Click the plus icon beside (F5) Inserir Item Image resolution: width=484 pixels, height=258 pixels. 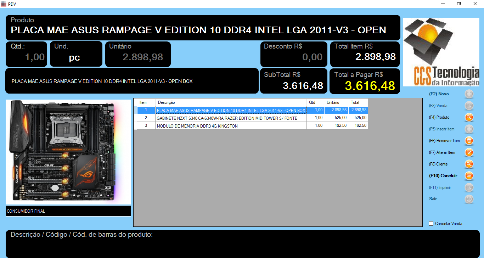click(469, 129)
